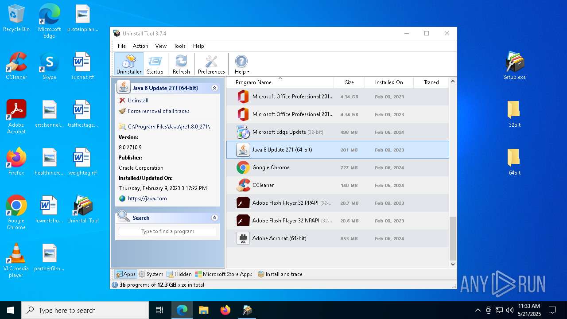Select the Adobe Acrobat (64-bit) list icon
The height and width of the screenshot is (319, 567).
click(243, 238)
